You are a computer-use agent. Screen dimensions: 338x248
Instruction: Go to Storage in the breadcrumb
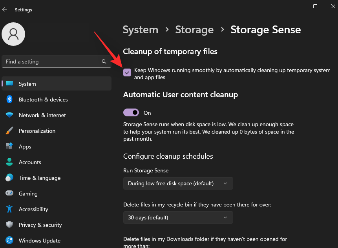(194, 30)
